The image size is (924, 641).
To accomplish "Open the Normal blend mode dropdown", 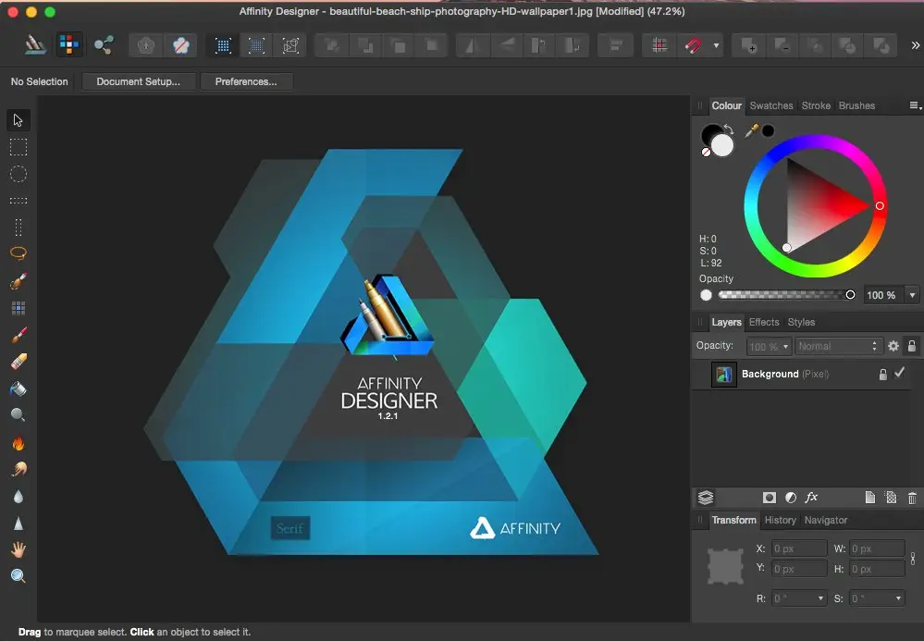I will [837, 347].
